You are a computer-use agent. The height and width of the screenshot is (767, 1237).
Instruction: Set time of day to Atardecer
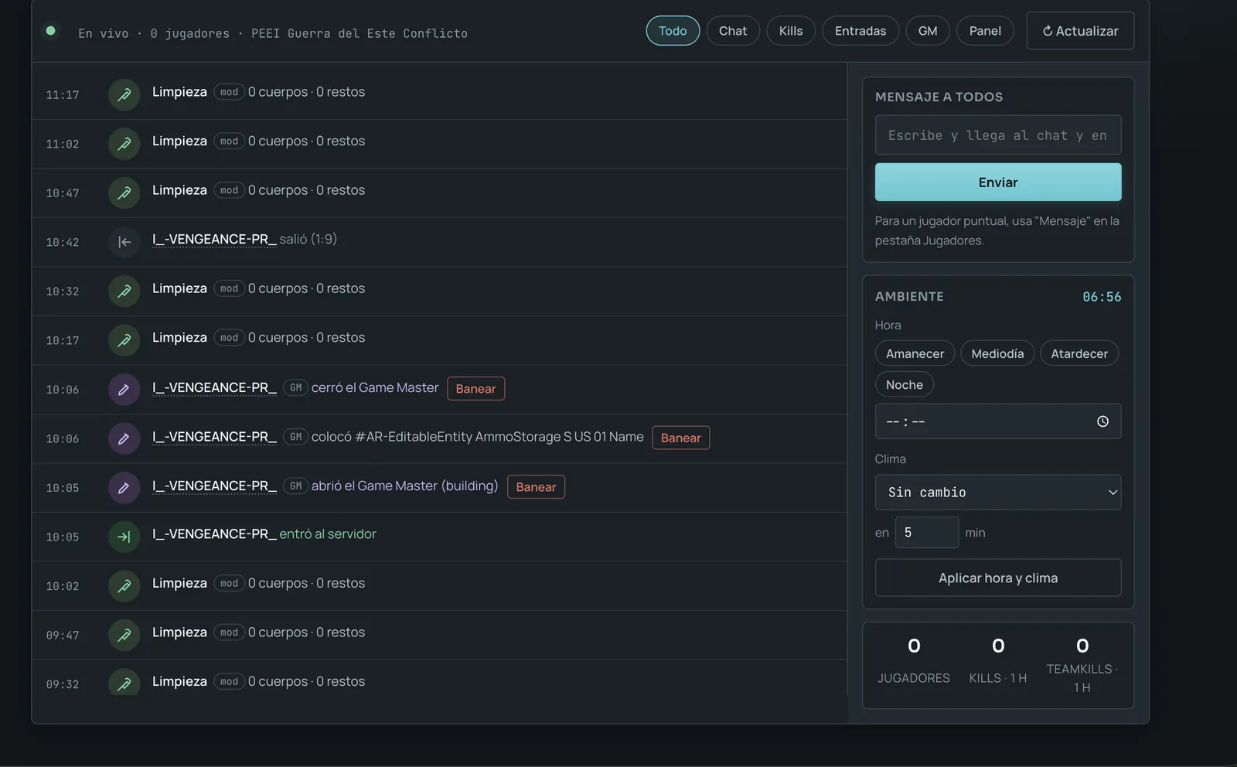(1079, 353)
